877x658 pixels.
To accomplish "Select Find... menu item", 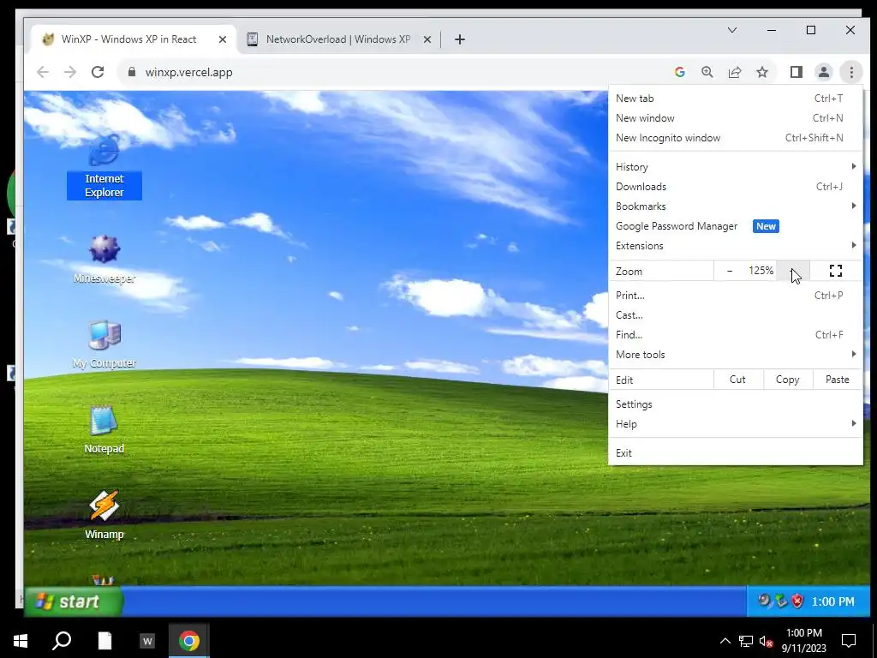I will pyautogui.click(x=736, y=335).
